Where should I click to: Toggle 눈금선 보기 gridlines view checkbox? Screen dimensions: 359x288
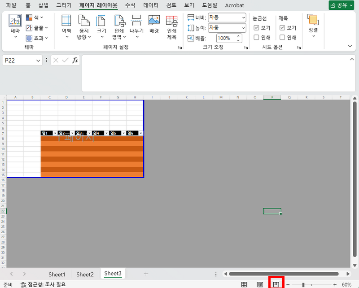click(256, 28)
